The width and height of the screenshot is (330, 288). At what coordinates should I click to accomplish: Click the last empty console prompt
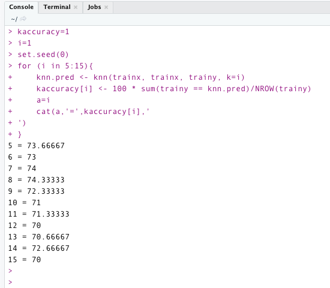(10, 282)
